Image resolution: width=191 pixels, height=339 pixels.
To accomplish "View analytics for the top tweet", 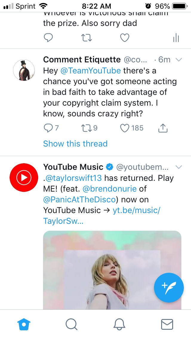I will pos(176,38).
